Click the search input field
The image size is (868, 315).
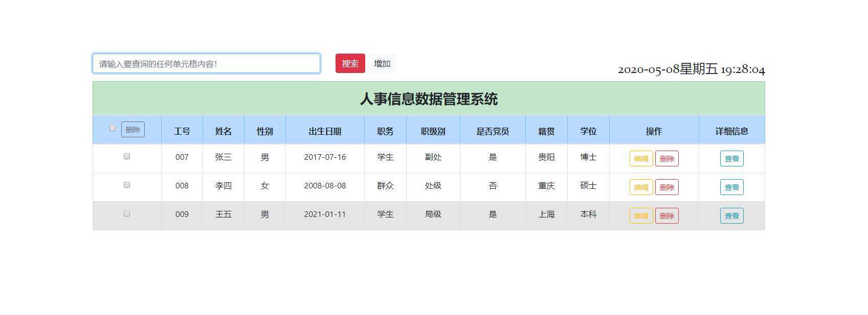click(x=206, y=63)
